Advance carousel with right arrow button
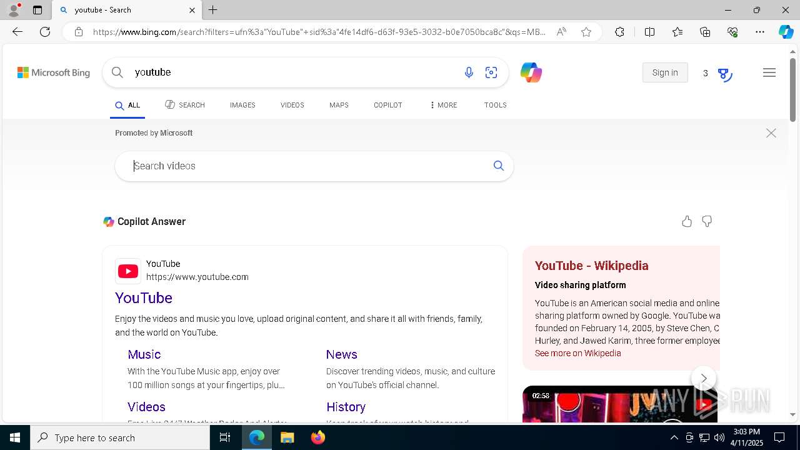 coord(704,378)
